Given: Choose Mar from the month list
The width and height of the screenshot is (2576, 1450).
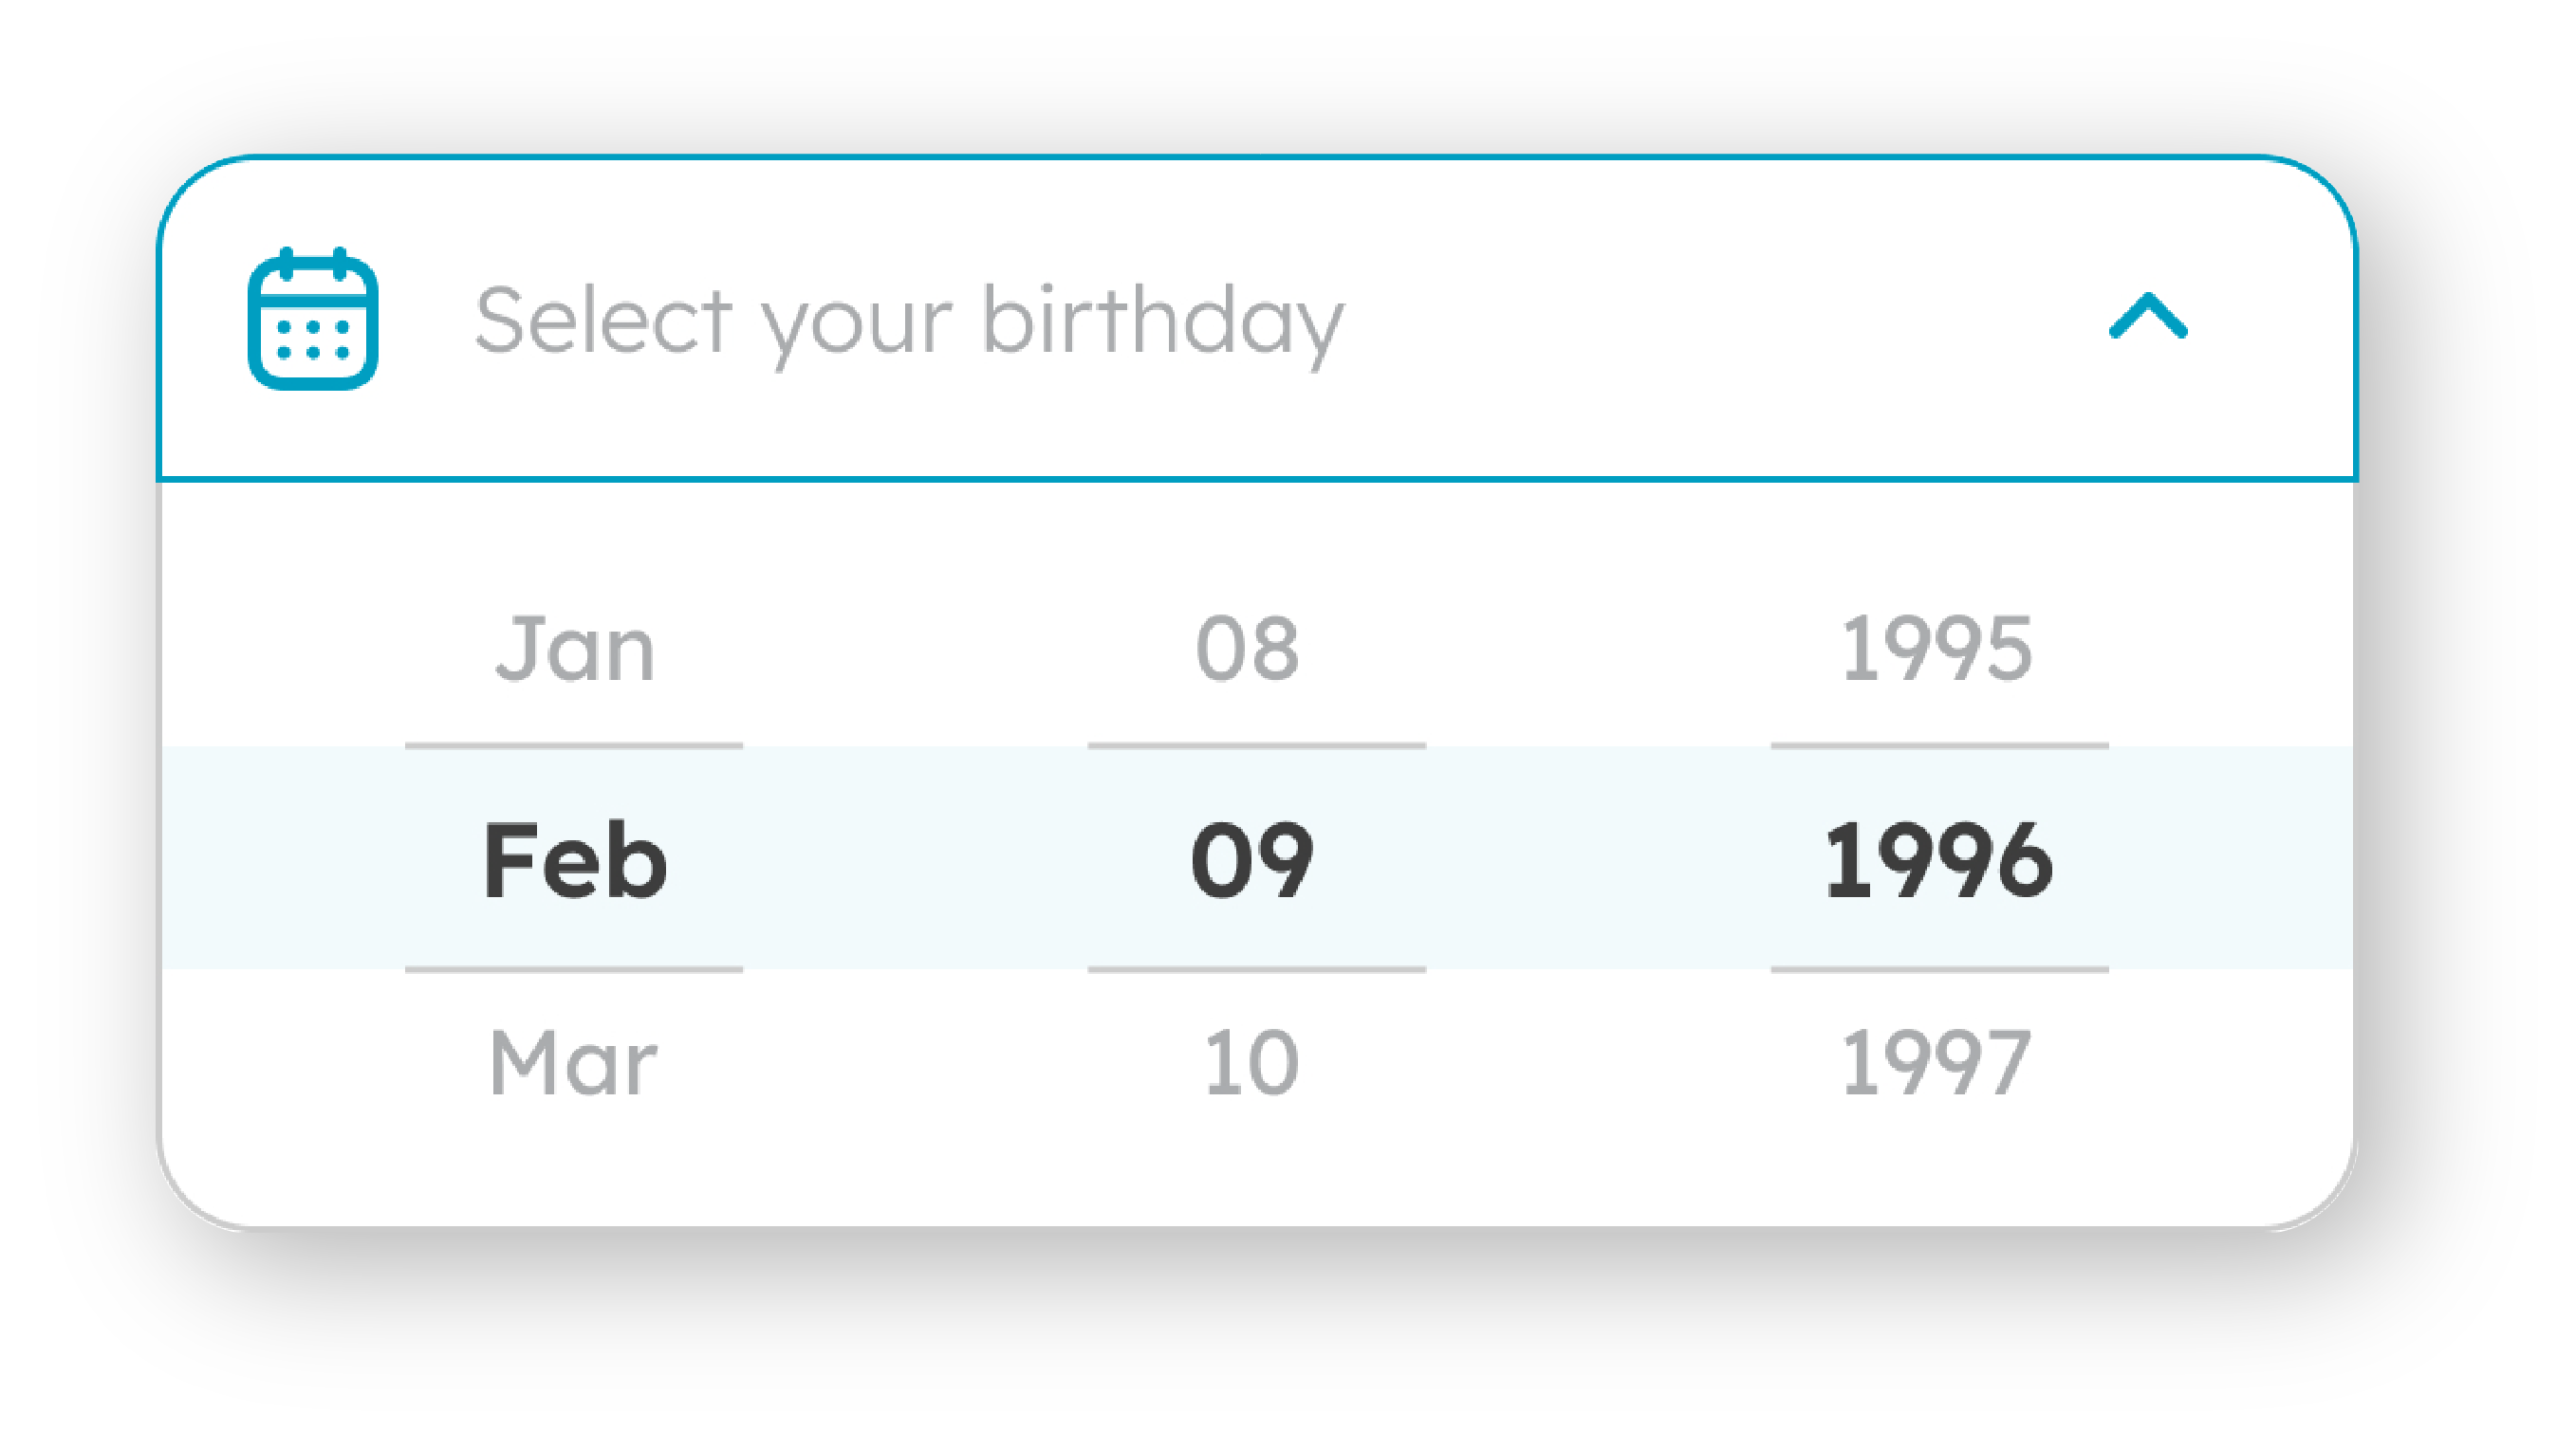Looking at the screenshot, I should pyautogui.click(x=573, y=1062).
